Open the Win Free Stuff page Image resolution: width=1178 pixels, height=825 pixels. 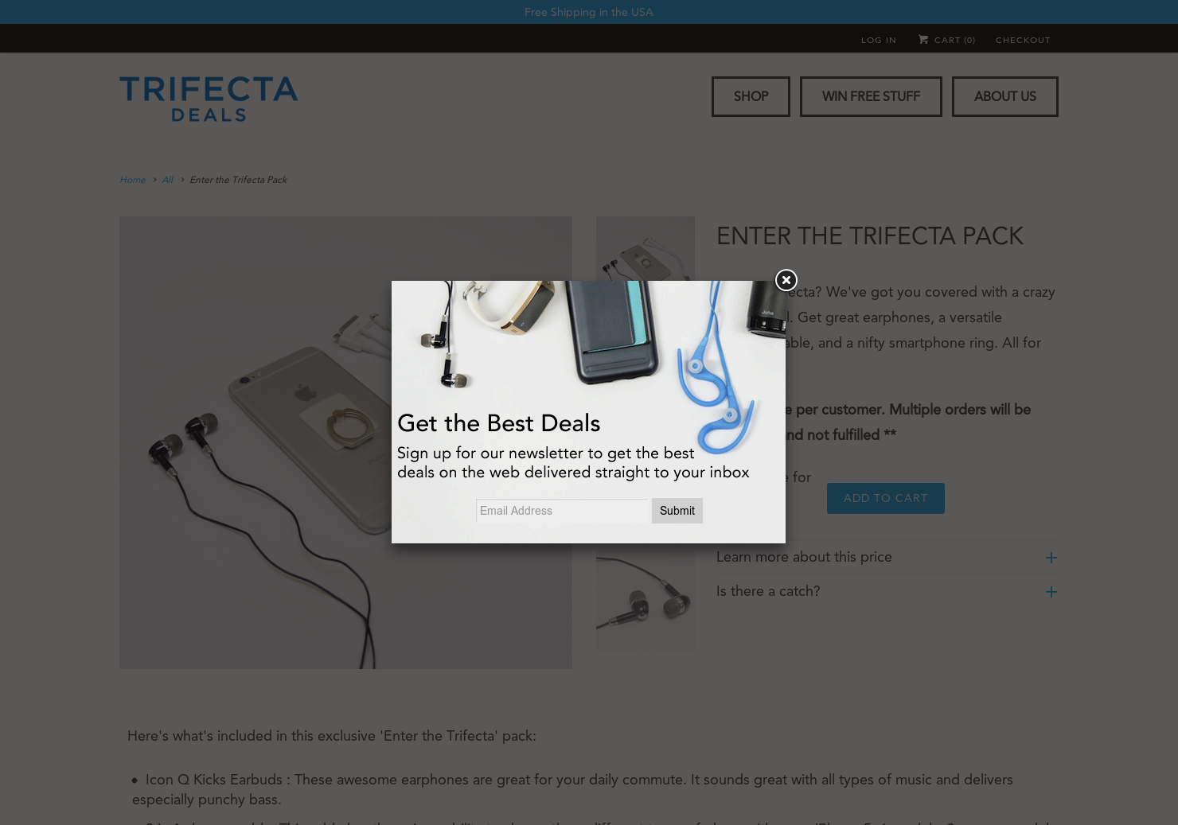click(x=871, y=96)
